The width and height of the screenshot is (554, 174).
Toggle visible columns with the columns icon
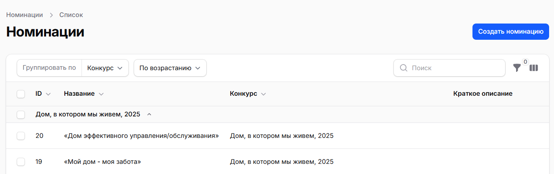click(x=534, y=68)
